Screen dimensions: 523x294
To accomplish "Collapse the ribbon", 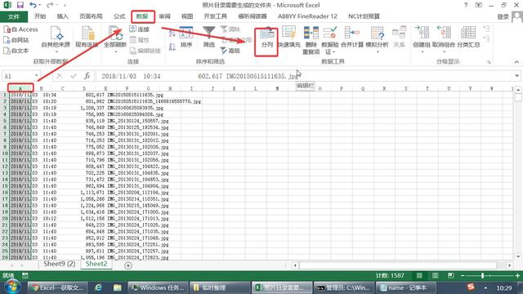I will tap(516, 62).
